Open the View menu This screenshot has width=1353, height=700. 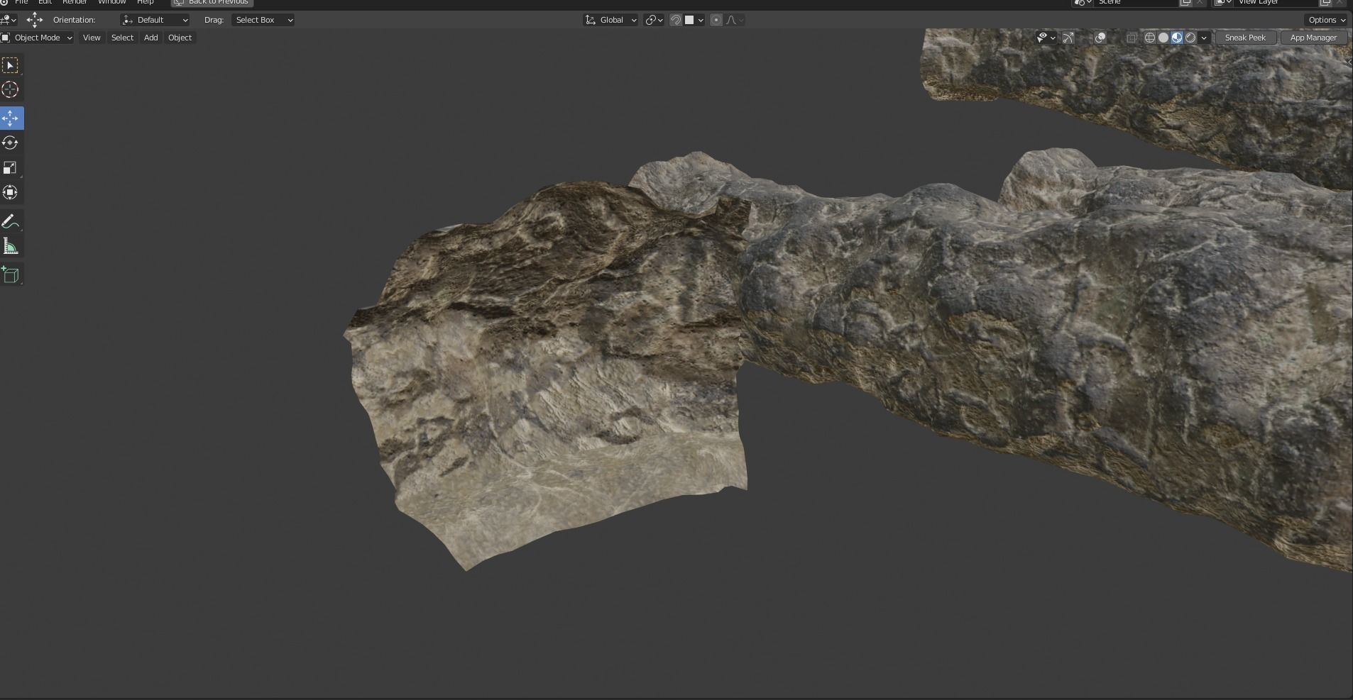[x=92, y=38]
